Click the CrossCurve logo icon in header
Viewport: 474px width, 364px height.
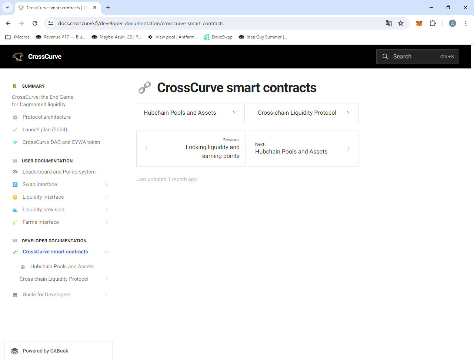point(18,57)
